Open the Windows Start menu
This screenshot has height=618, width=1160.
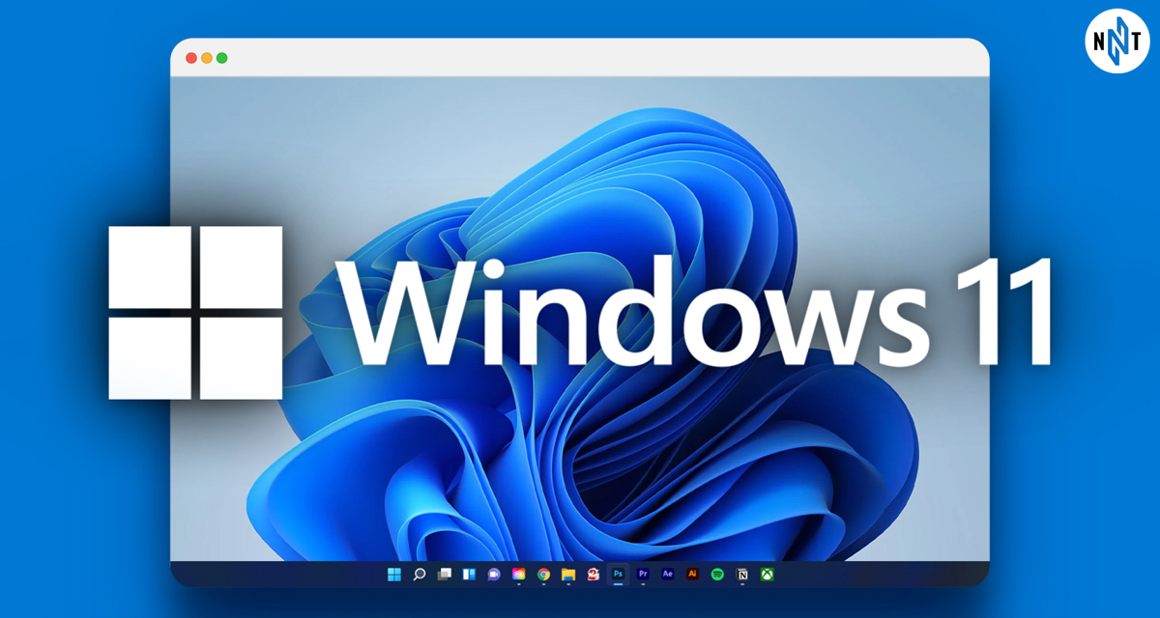pos(394,575)
